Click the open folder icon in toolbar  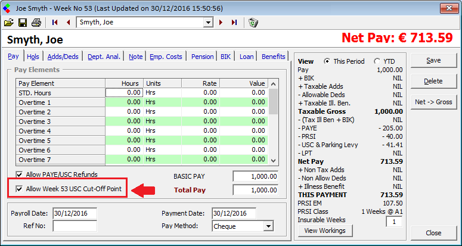coord(9,23)
